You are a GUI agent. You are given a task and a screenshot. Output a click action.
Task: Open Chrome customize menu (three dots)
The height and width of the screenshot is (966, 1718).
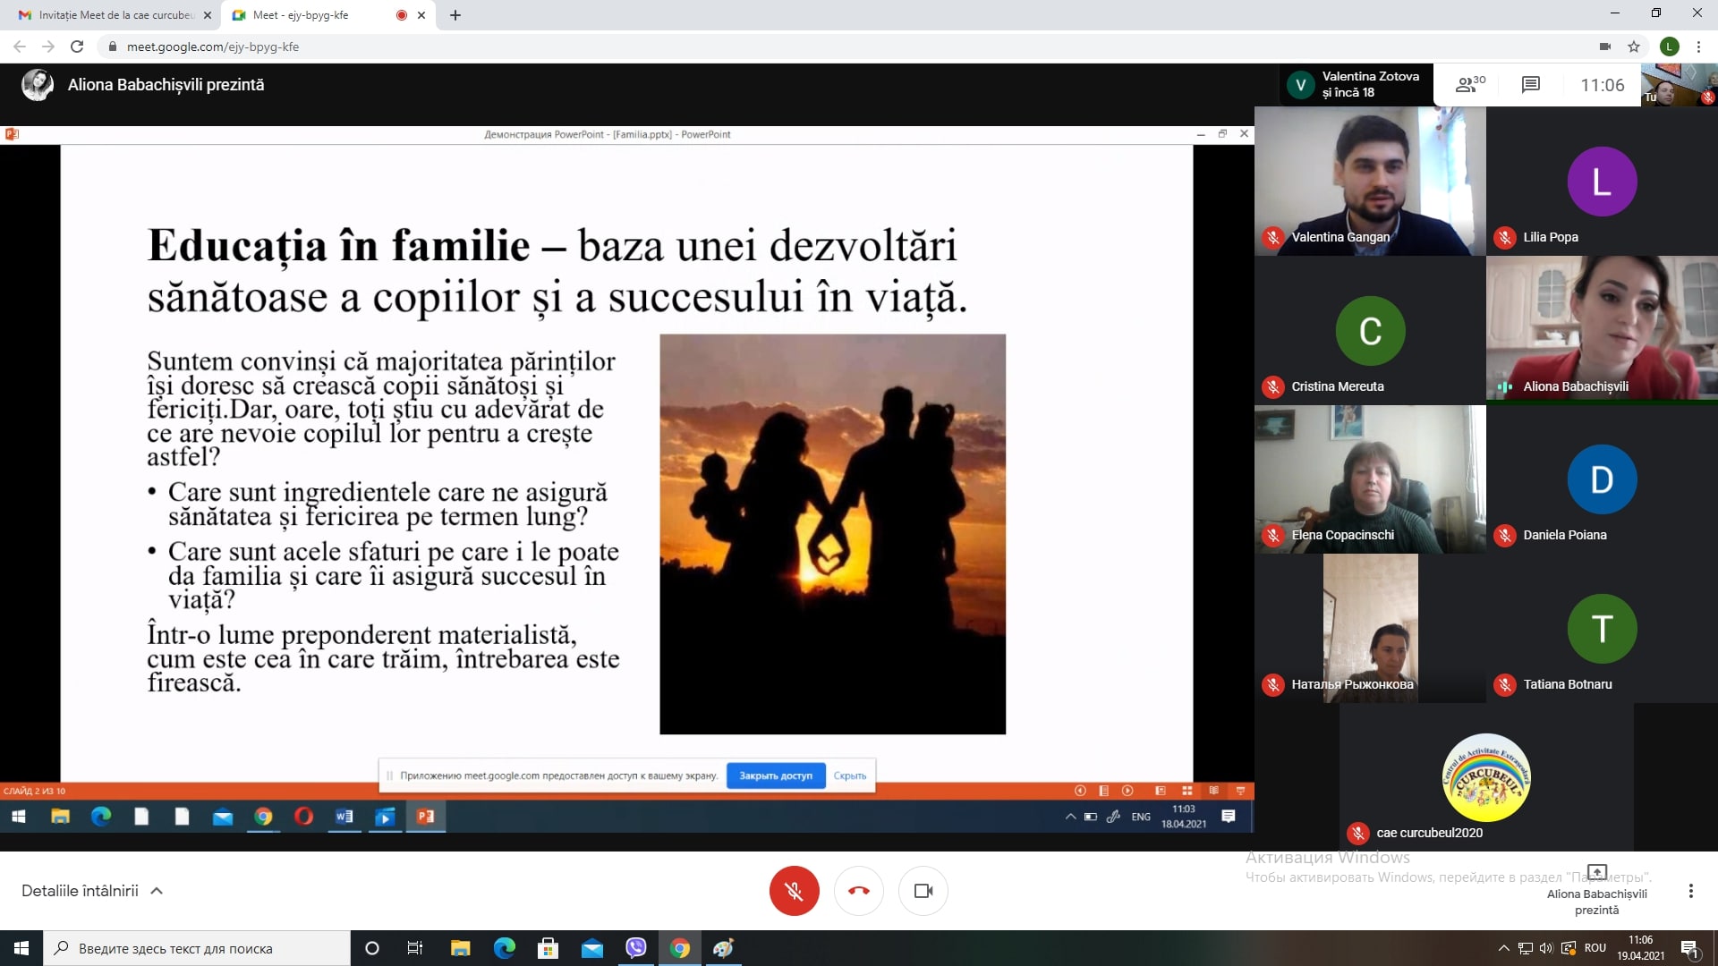click(1698, 47)
